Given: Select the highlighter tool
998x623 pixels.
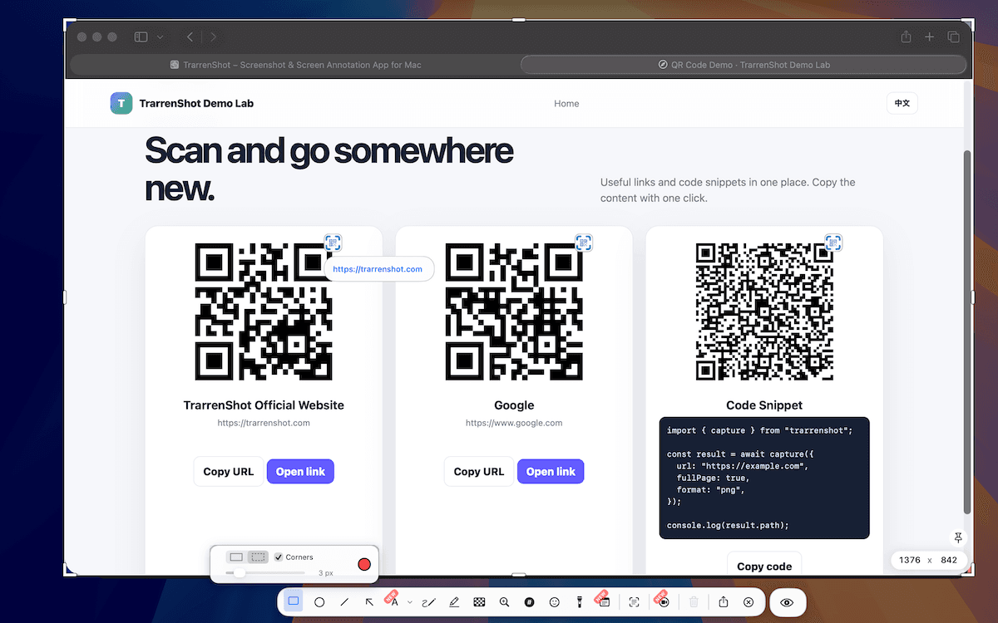Looking at the screenshot, I should (454, 601).
